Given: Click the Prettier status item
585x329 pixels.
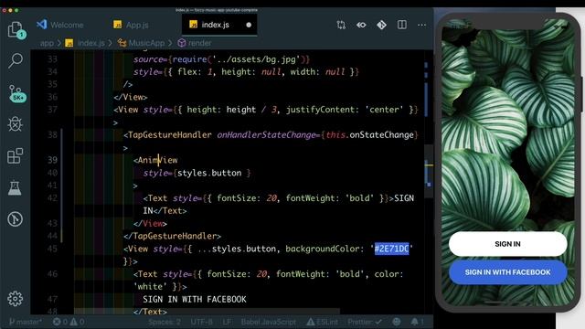Looking at the screenshot, I should tap(365, 322).
